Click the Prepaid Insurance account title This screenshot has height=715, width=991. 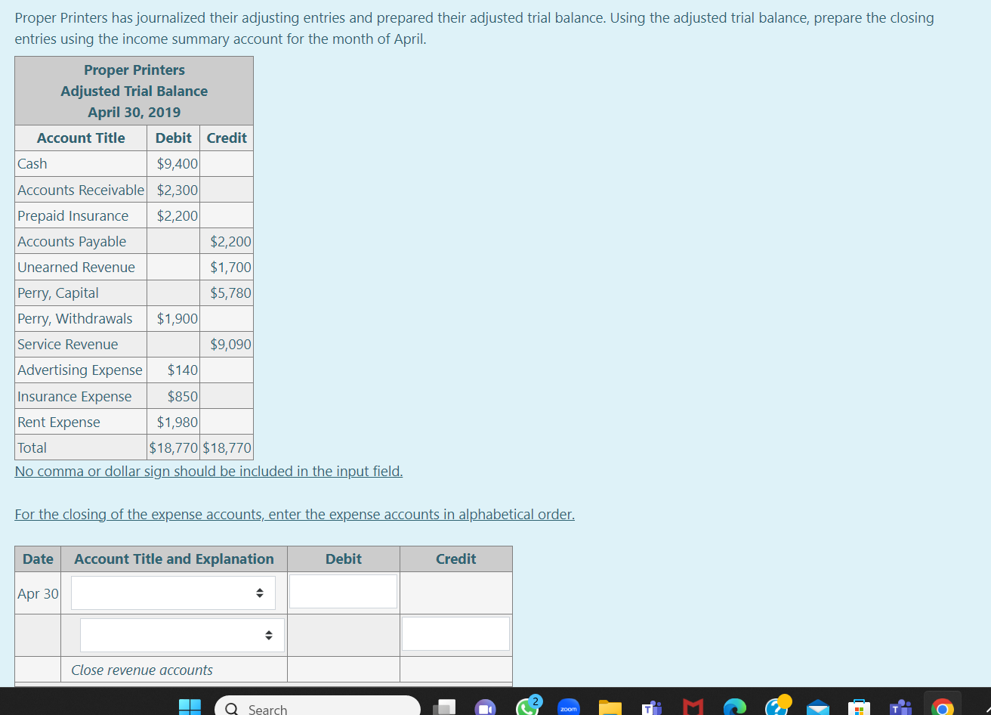(73, 215)
